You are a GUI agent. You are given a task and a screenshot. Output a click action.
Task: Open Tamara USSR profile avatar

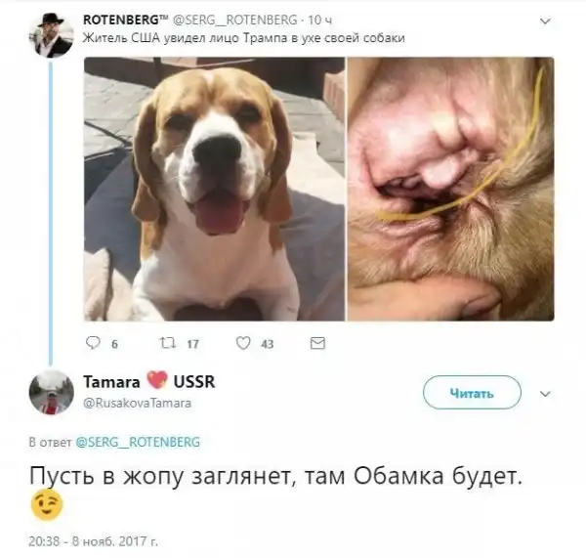tap(52, 392)
